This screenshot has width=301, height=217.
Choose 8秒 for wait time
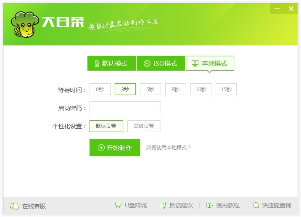(175, 89)
